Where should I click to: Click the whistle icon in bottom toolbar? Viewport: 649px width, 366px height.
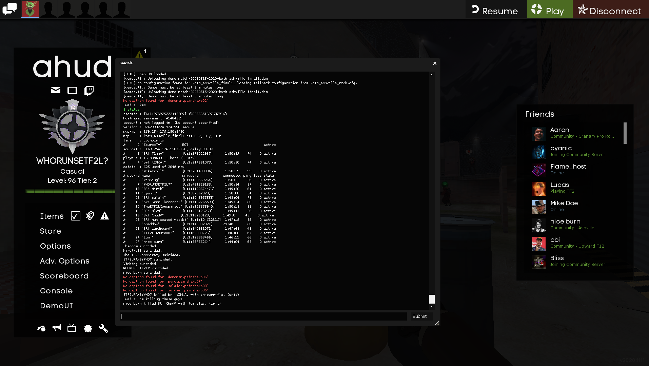pos(41,328)
